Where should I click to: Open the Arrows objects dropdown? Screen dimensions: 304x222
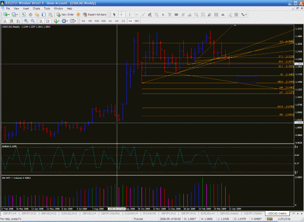click(x=243, y=15)
